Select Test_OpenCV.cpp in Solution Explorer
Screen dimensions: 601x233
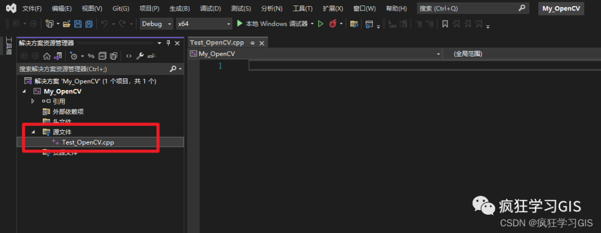88,142
